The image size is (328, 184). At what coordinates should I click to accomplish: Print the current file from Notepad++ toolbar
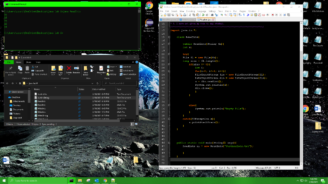click(185, 14)
